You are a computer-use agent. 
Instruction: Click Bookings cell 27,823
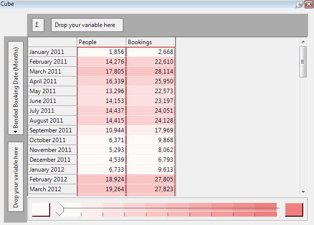coord(150,189)
